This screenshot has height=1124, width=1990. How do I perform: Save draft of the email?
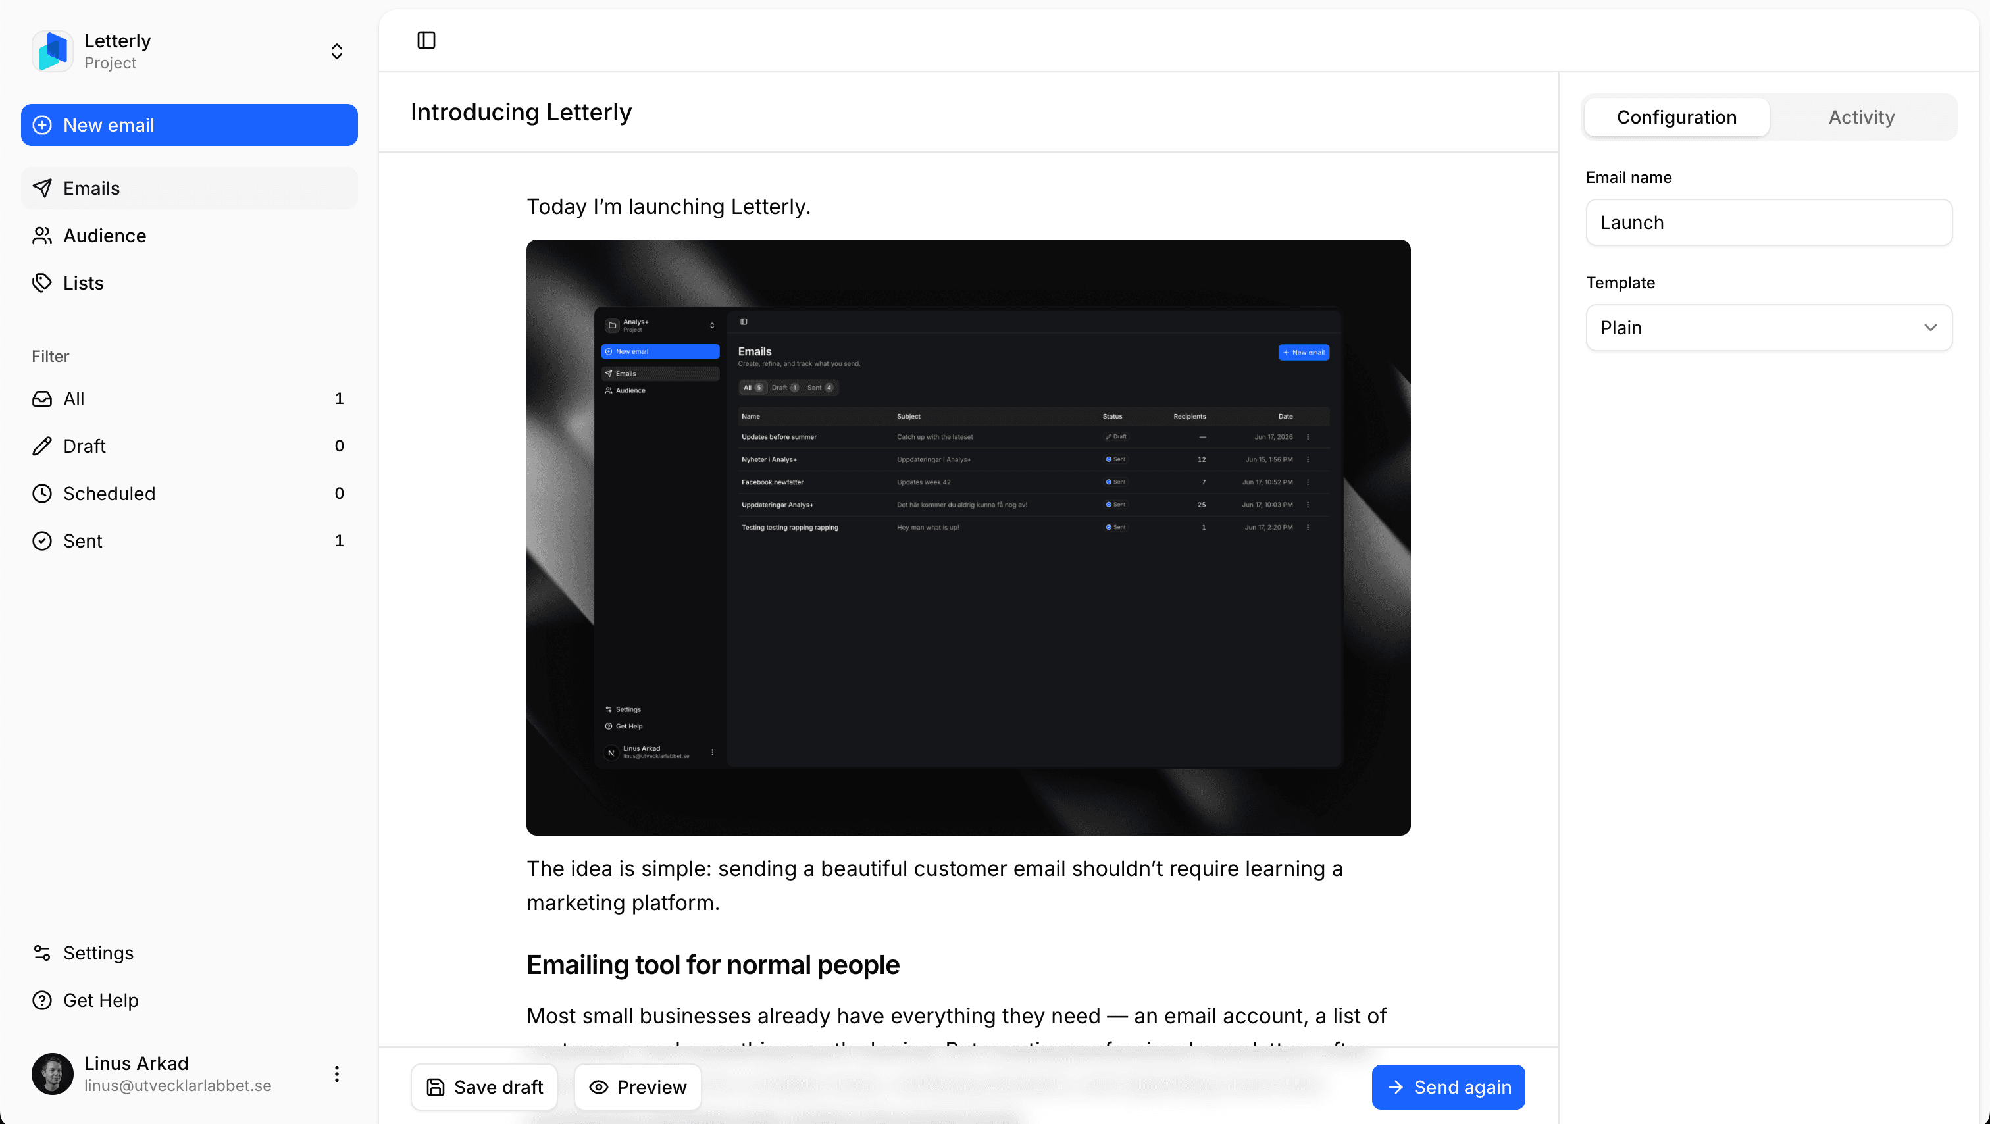[484, 1087]
